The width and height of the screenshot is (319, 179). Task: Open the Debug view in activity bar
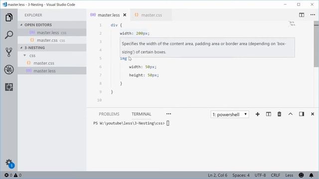point(9,70)
